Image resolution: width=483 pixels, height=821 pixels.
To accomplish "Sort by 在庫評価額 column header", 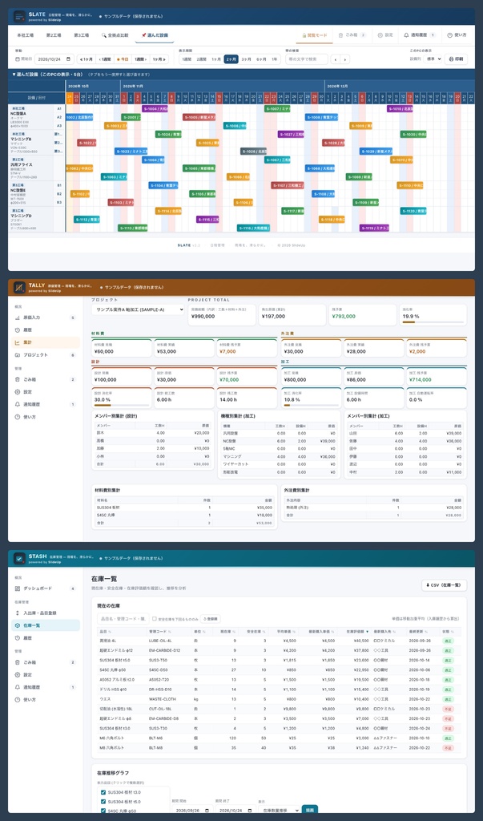I will (x=356, y=632).
